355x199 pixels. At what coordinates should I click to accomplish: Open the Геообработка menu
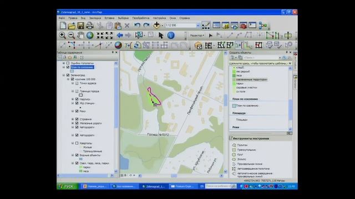click(141, 18)
